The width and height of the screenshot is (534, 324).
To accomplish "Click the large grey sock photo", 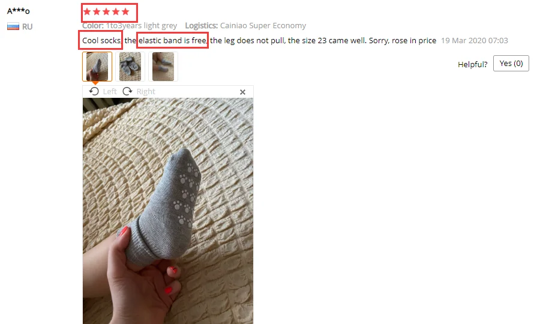I will pyautogui.click(x=168, y=211).
